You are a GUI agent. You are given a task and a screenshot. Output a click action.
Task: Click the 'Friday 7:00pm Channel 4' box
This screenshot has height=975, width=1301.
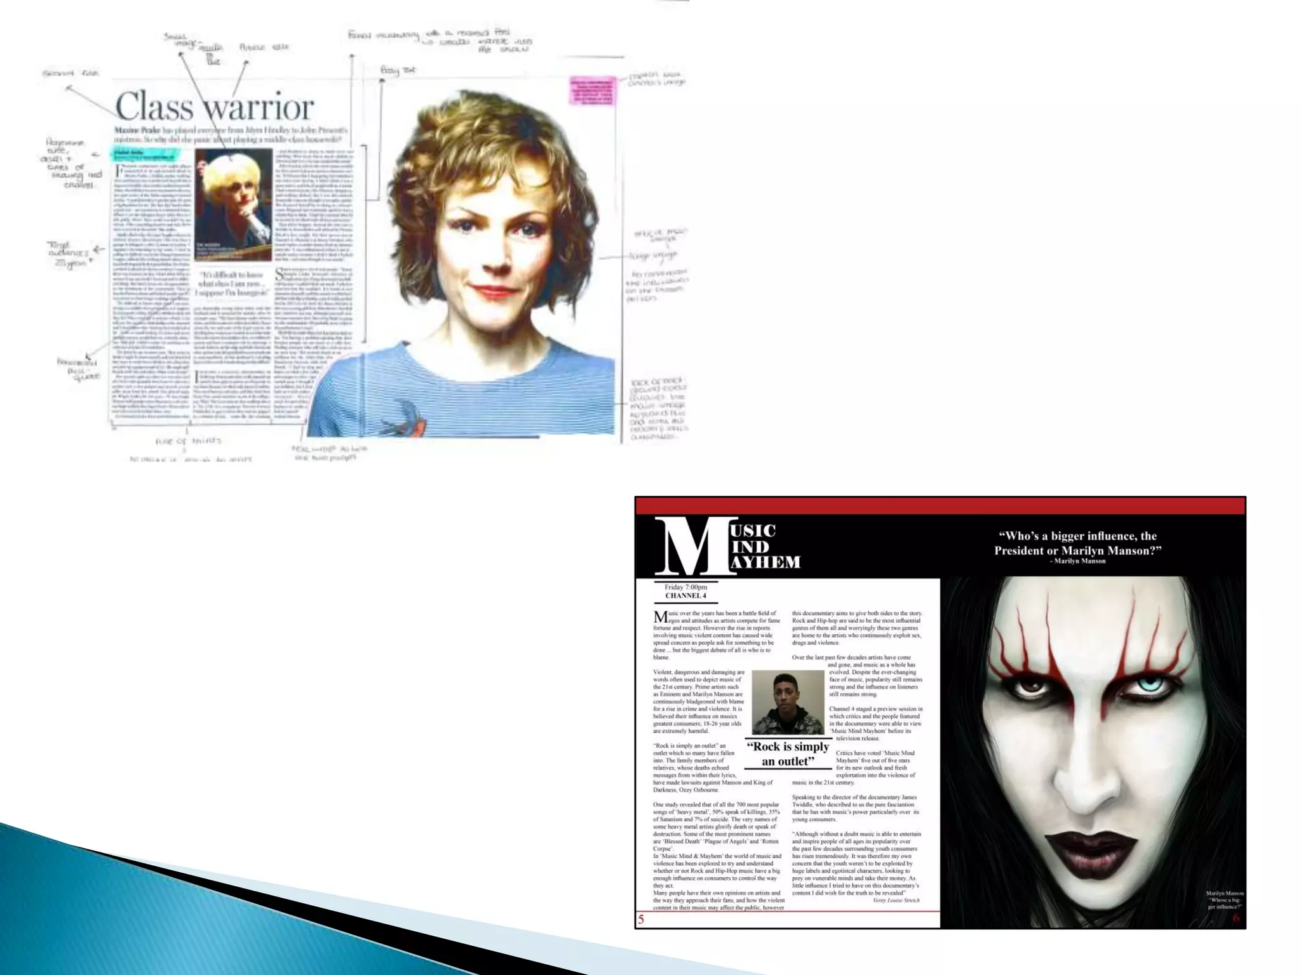(685, 592)
